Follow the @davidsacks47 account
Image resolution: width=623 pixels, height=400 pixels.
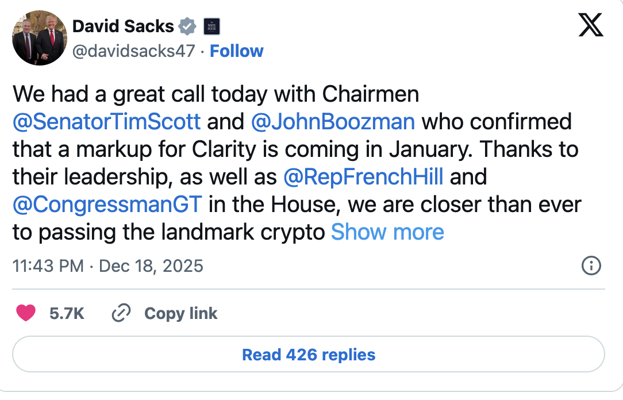pyautogui.click(x=236, y=51)
